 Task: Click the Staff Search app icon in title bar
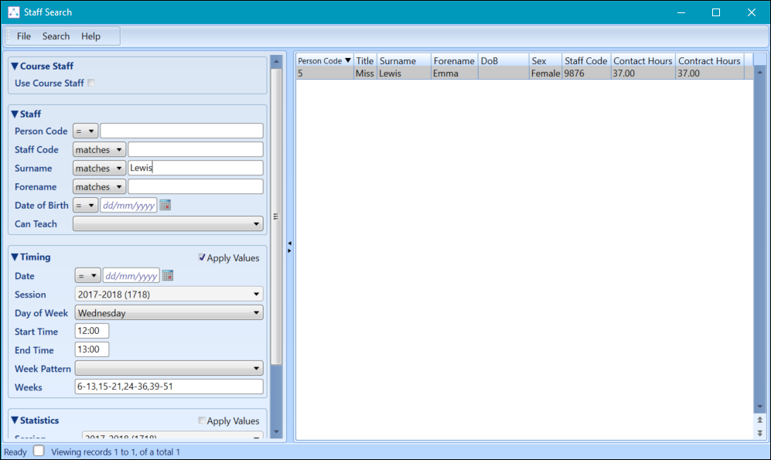point(13,12)
